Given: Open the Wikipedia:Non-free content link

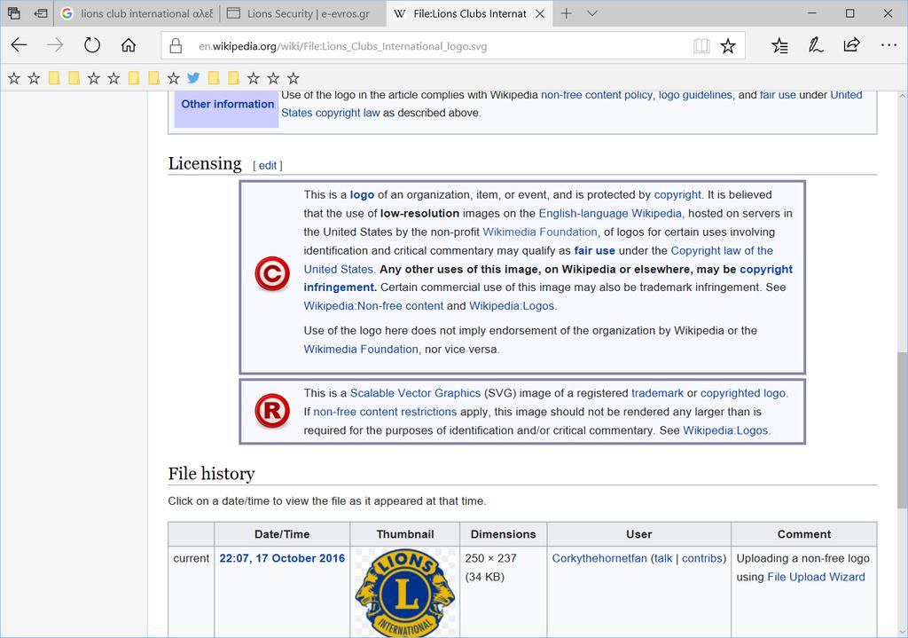Looking at the screenshot, I should pos(373,306).
